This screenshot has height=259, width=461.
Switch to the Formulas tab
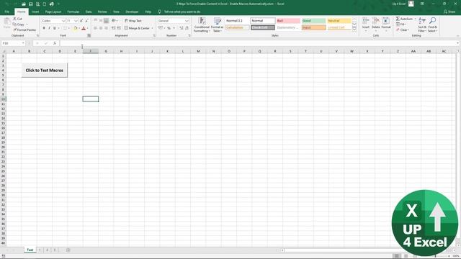click(x=73, y=12)
